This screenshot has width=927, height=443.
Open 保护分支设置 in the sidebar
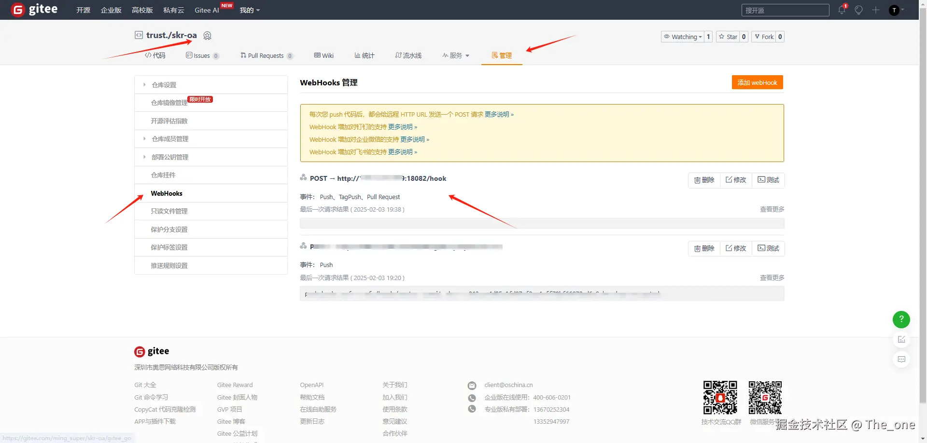click(211, 229)
